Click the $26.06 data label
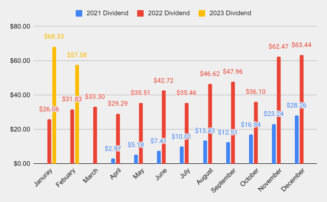The image size is (327, 202). [49, 109]
